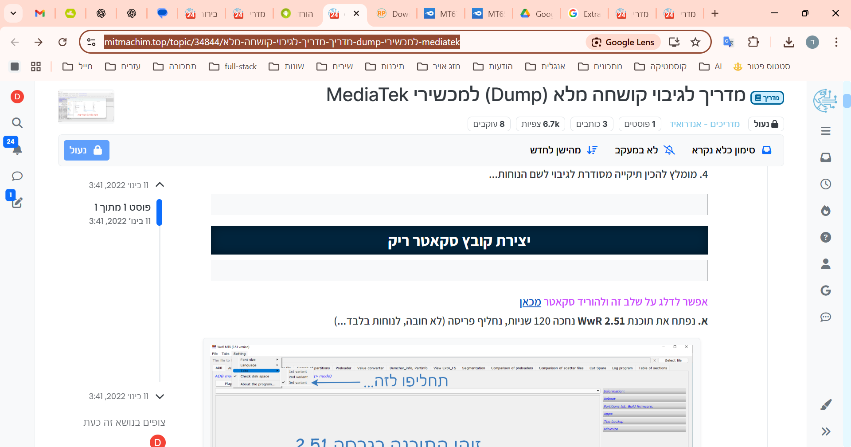The image size is (851, 447).
Task: Click the blue נעול locked button
Action: 86,150
